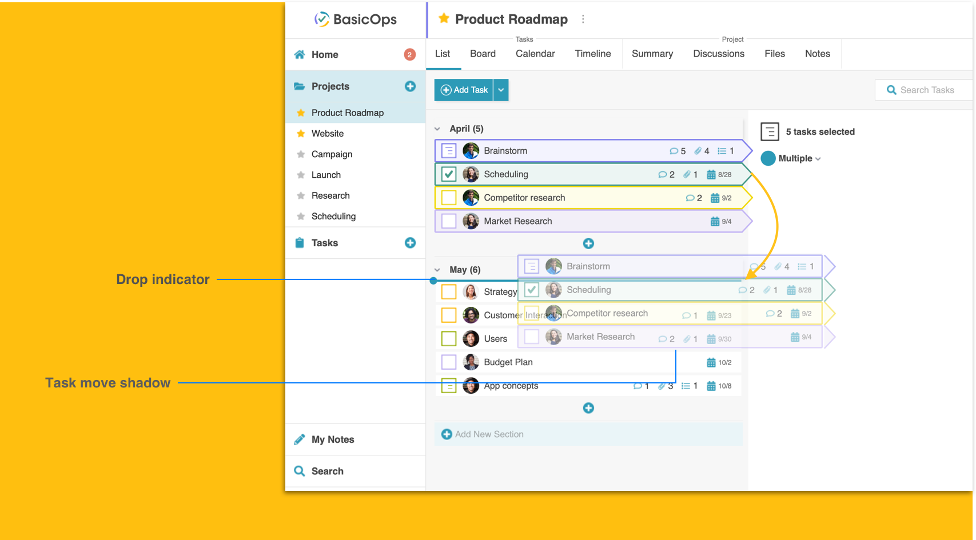This screenshot has width=976, height=540.
Task: Click the Search Tasks field
Action: 924,90
